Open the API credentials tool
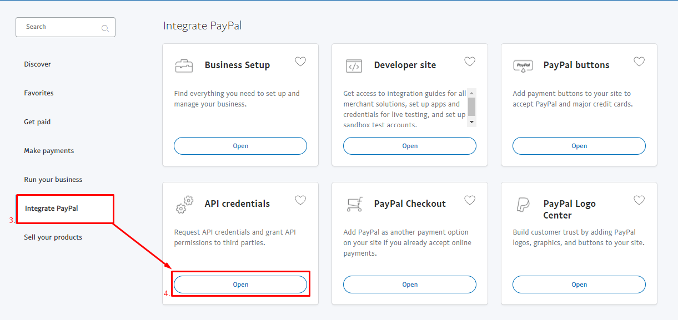This screenshot has width=678, height=320. [x=240, y=284]
